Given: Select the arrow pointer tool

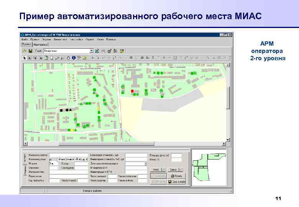Looking at the screenshot, I should (24, 58).
